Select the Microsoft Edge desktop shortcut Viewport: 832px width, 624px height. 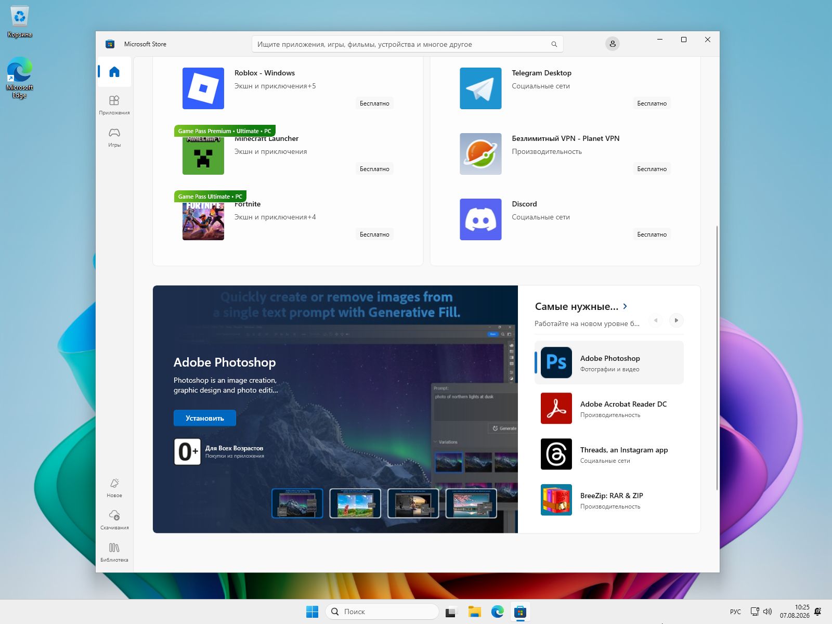pyautogui.click(x=20, y=78)
